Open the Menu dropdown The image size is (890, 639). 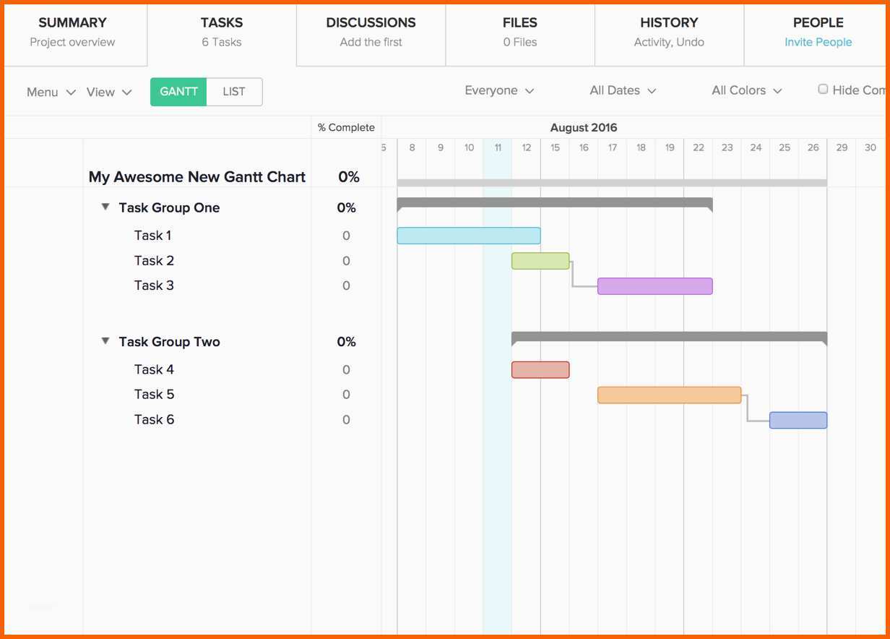click(x=51, y=92)
